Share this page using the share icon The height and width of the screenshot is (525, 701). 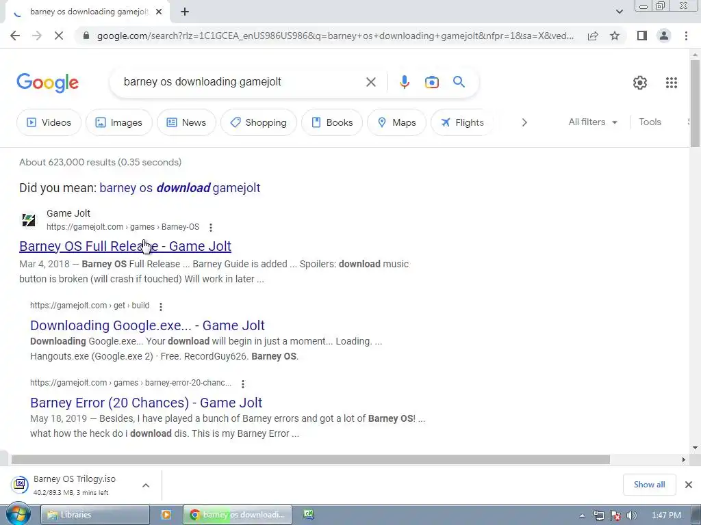(x=593, y=36)
